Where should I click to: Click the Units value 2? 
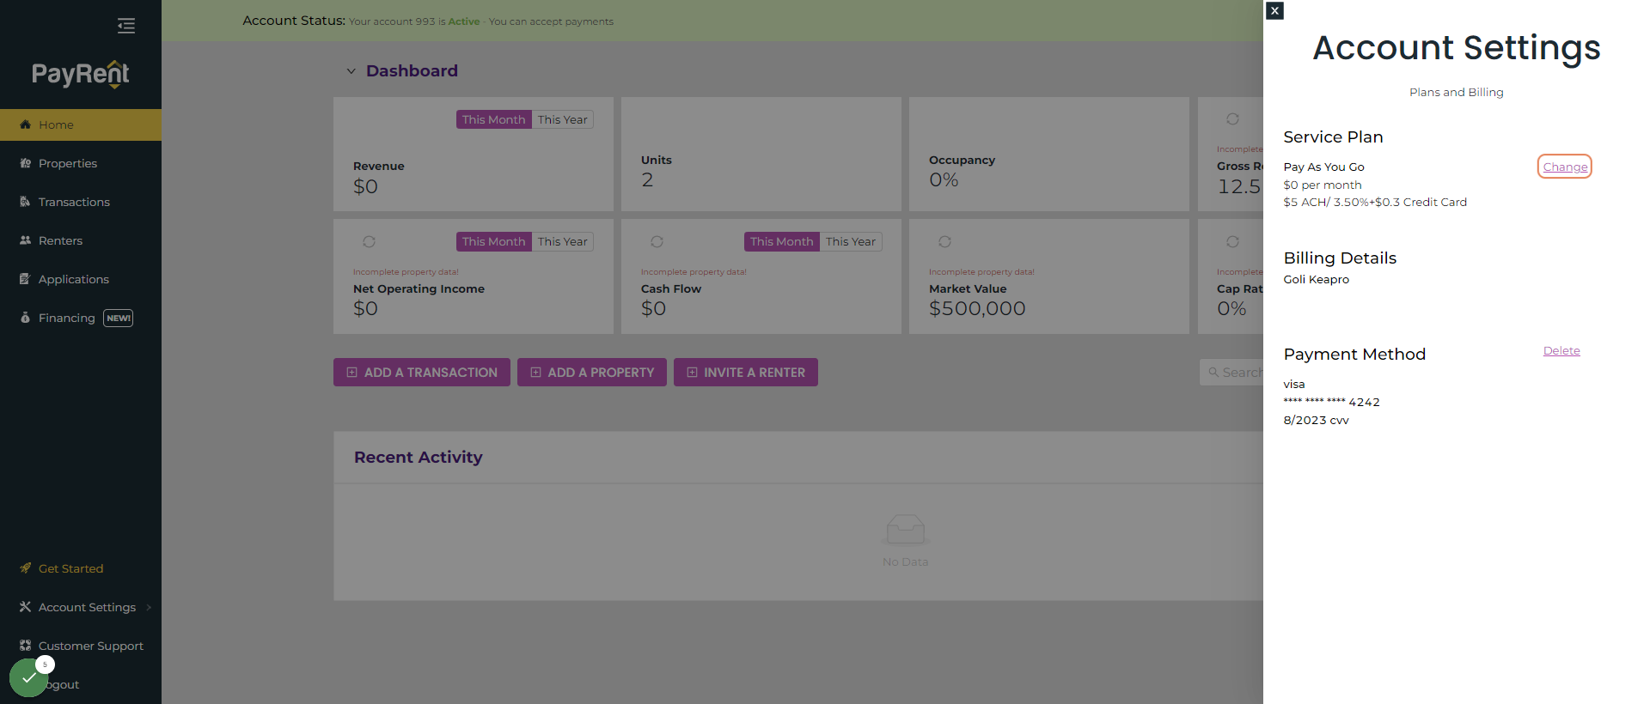coord(647,179)
